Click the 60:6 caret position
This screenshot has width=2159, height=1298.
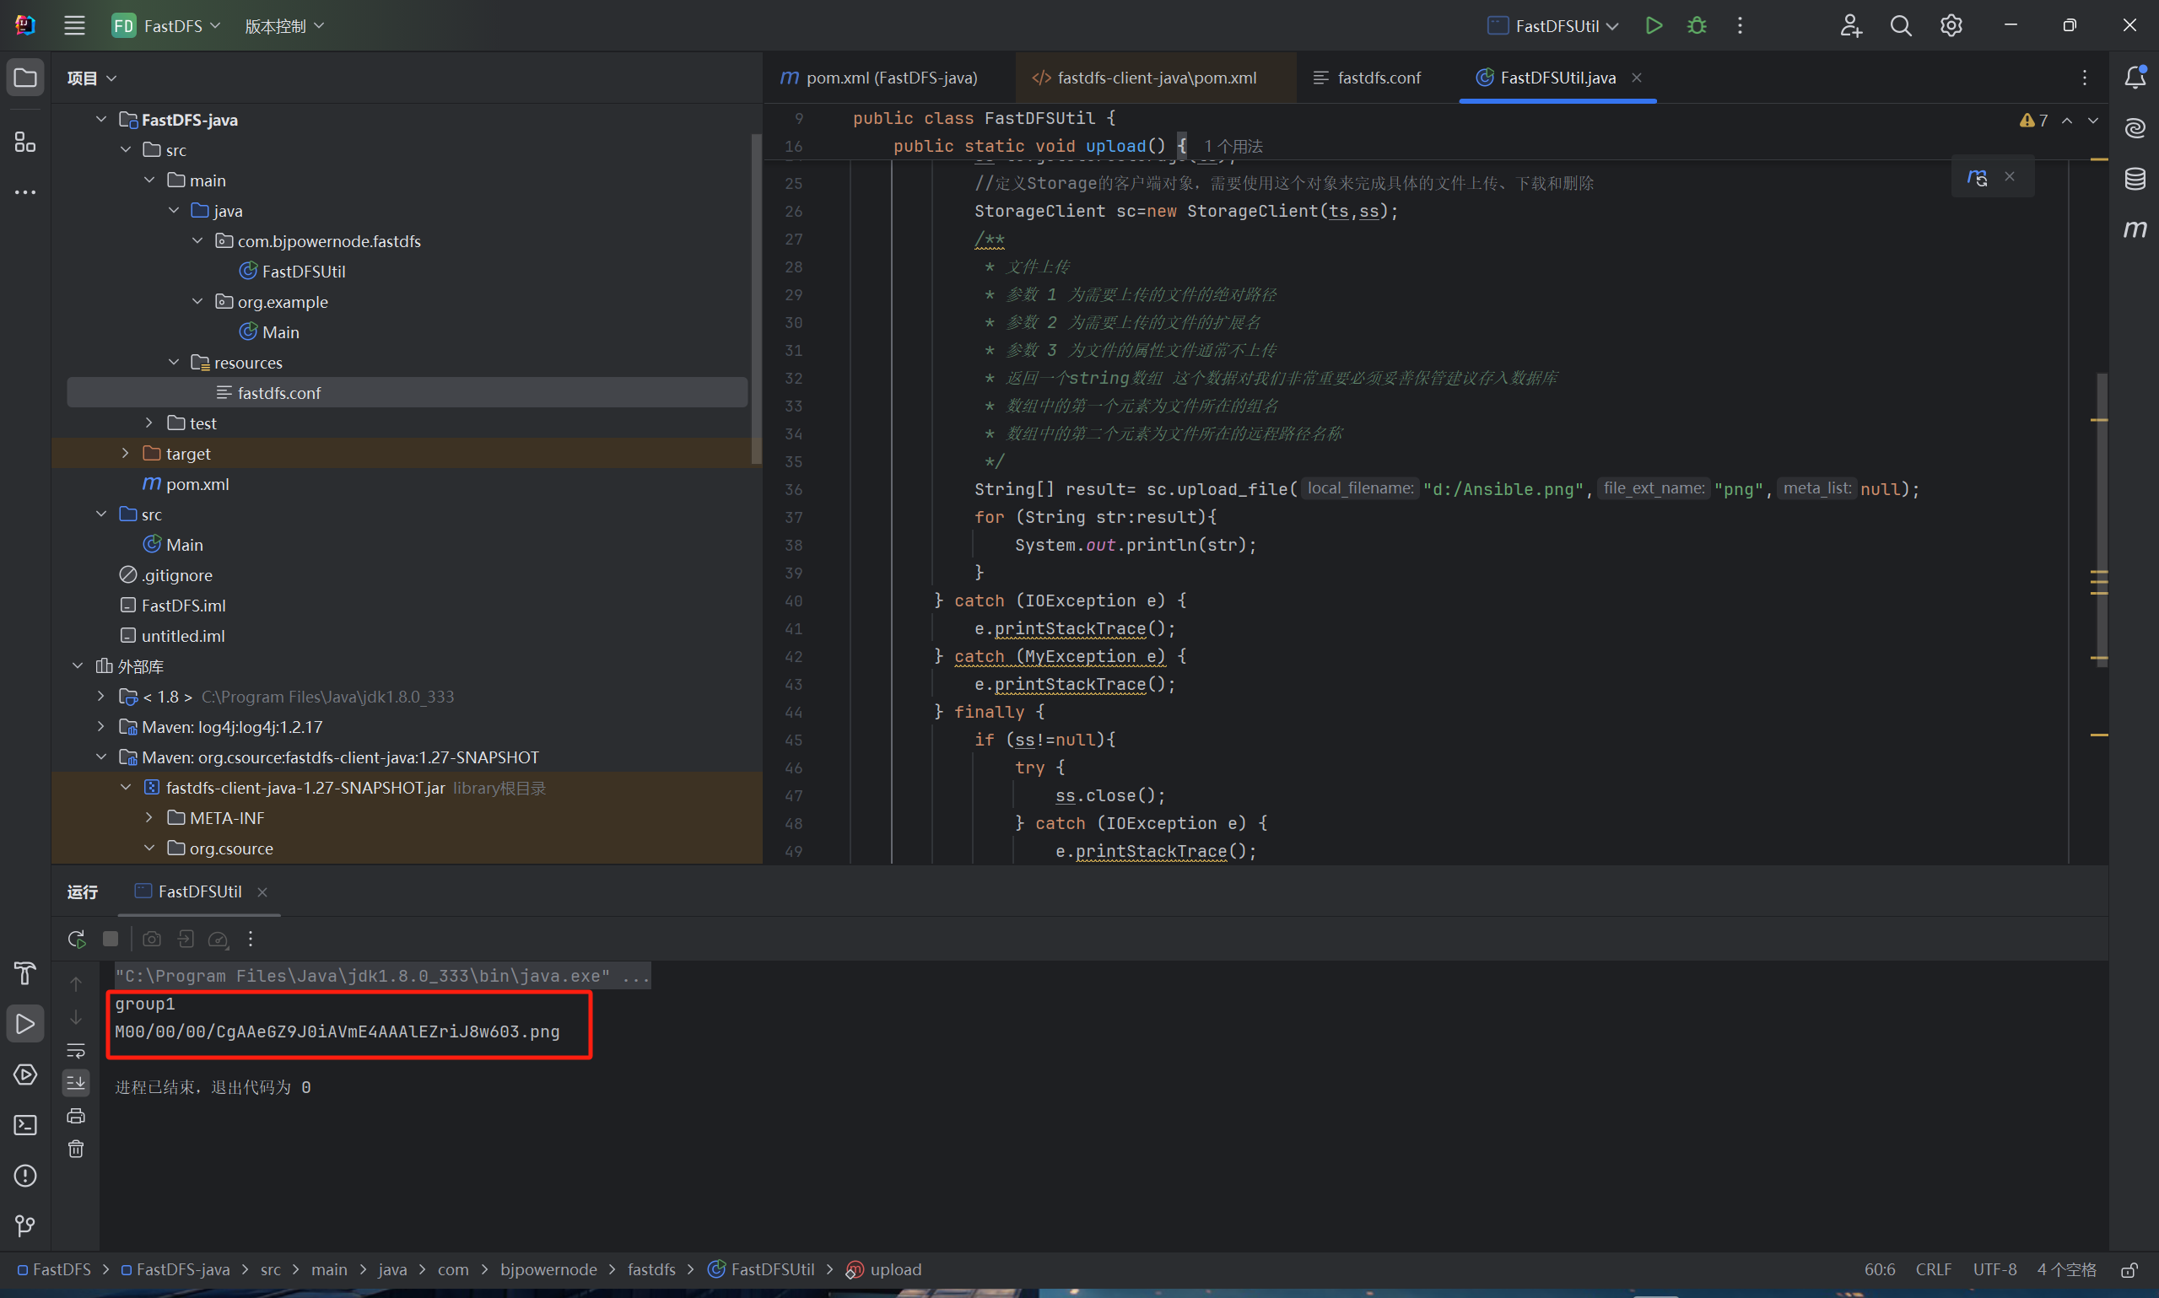(1880, 1269)
